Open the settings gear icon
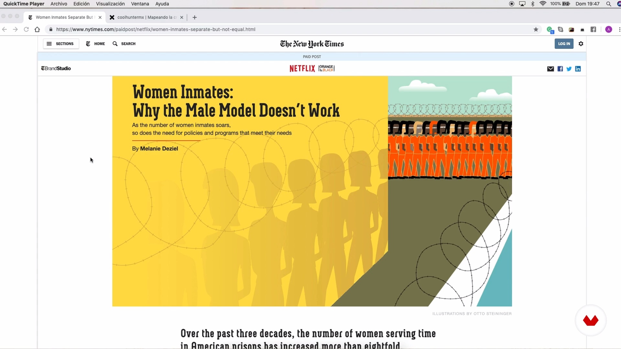621x349 pixels. (x=581, y=44)
